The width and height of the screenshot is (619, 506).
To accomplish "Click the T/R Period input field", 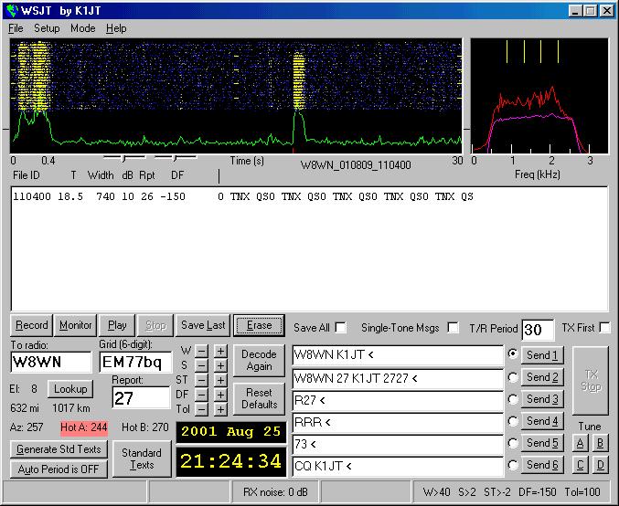I will pos(538,330).
